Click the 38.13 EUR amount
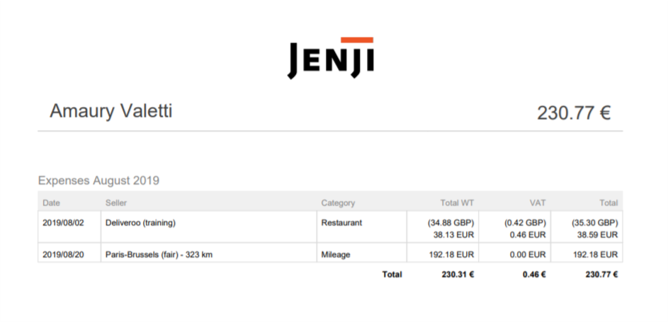This screenshot has height=322, width=668. click(x=455, y=235)
